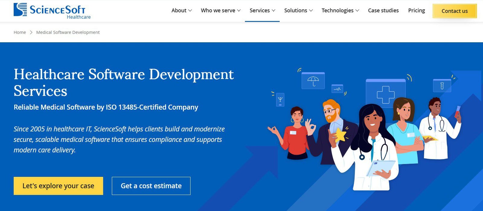Click Let's explore your case button
483x211 pixels.
click(x=58, y=186)
